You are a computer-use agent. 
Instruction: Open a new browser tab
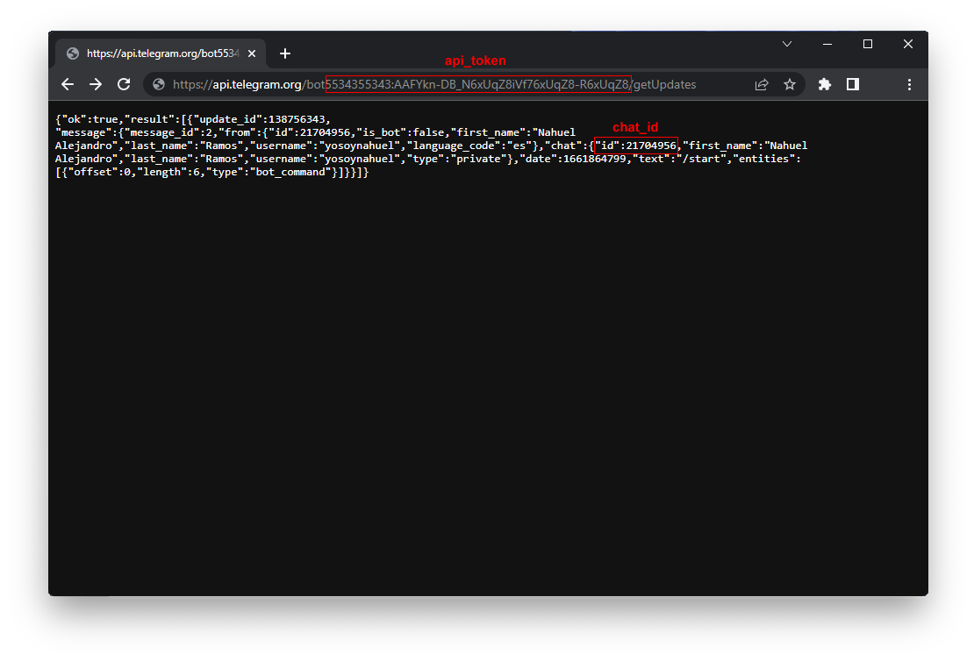pos(285,53)
